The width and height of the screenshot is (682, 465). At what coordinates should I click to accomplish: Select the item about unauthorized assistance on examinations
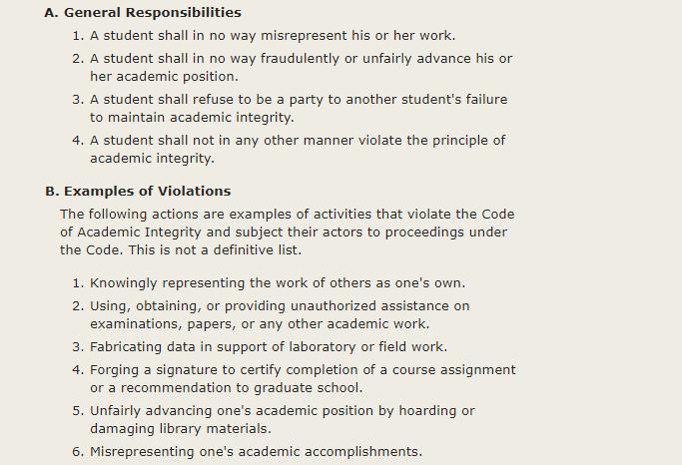pyautogui.click(x=279, y=306)
